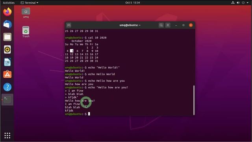Open Rhythmbox music player in dock
The image size is (252, 142).
[7, 49]
